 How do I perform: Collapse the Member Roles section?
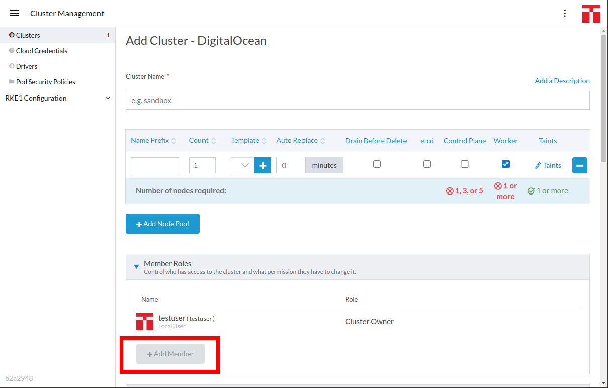pyautogui.click(x=136, y=266)
